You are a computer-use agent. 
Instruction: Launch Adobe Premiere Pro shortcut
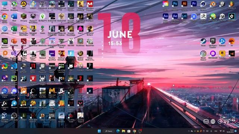click(x=194, y=4)
